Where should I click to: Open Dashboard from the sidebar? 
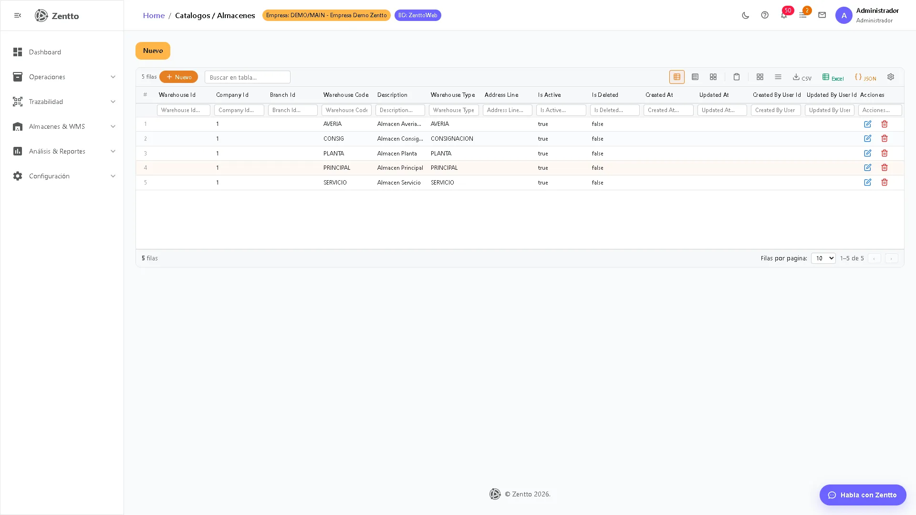62,52
